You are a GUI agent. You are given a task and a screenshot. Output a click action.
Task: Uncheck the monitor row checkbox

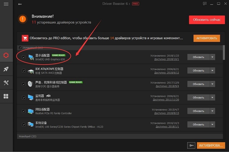(x=24, y=98)
